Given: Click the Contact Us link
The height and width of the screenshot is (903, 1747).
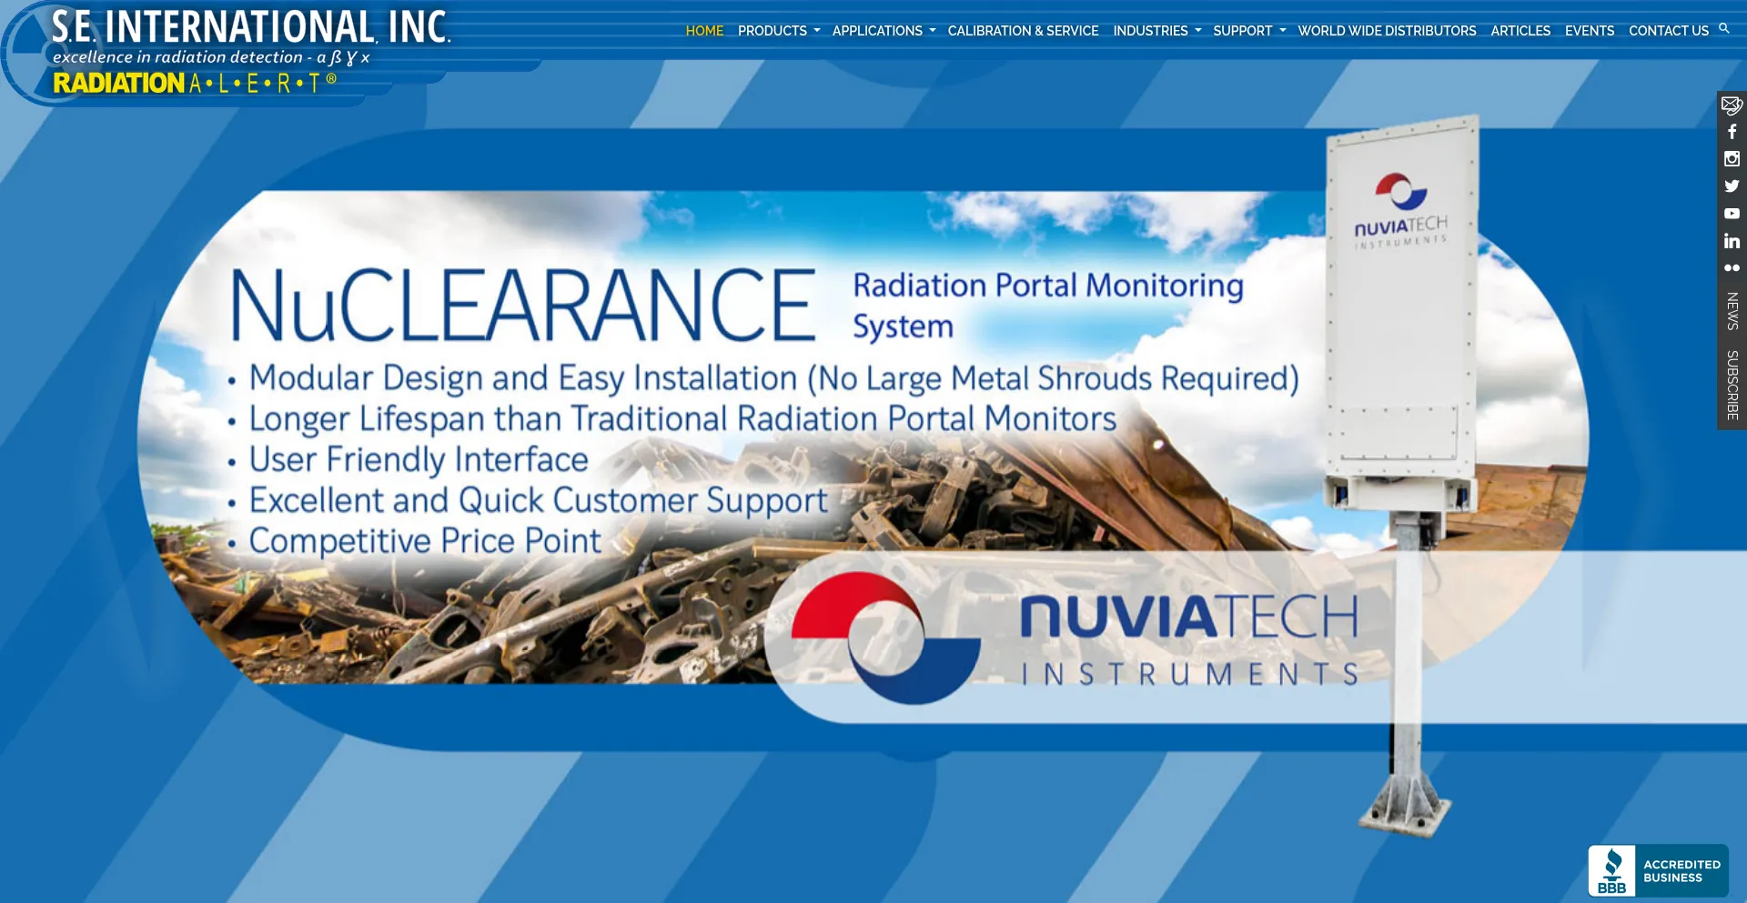Looking at the screenshot, I should point(1668,31).
